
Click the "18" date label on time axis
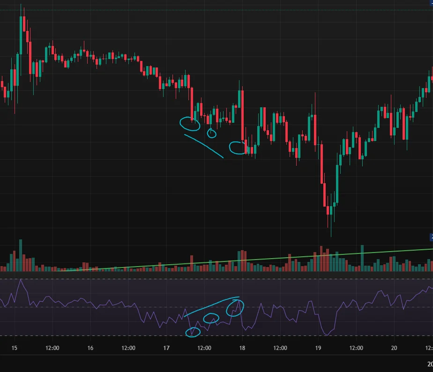[x=242, y=348]
